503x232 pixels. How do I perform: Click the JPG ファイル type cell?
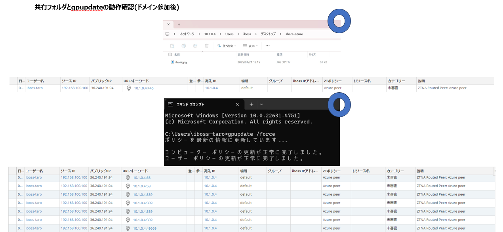coord(283,62)
